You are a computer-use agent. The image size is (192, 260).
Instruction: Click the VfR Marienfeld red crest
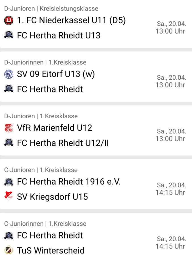(9, 128)
